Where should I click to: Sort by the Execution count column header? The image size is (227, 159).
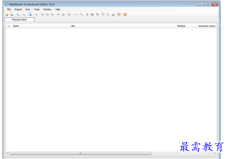(x=207, y=26)
